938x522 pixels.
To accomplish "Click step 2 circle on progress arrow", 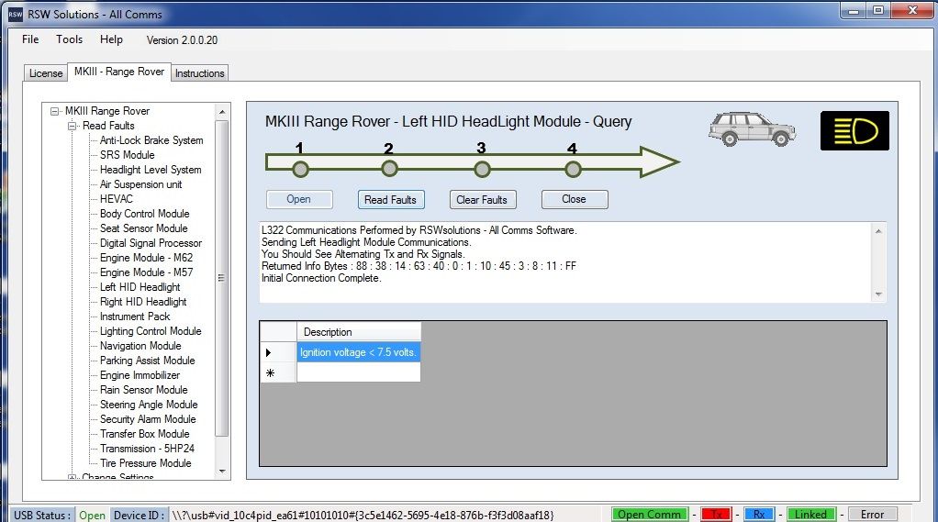I will tap(389, 169).
